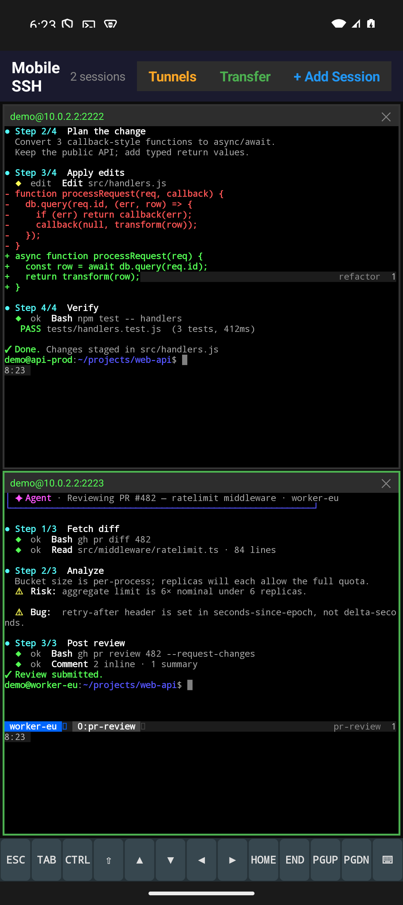Open the Transfer tab
403x905 pixels.
(245, 77)
